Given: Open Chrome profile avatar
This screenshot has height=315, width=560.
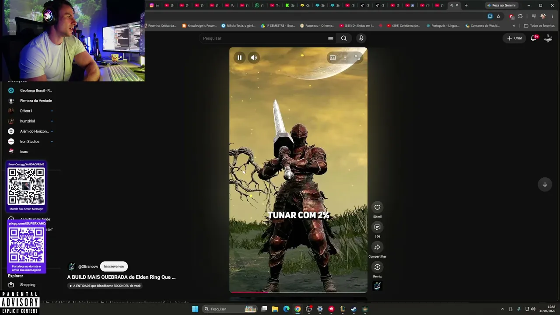Looking at the screenshot, I should point(543,16).
